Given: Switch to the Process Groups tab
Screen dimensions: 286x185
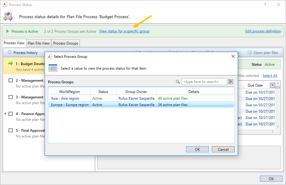Looking at the screenshot, I should point(66,43).
